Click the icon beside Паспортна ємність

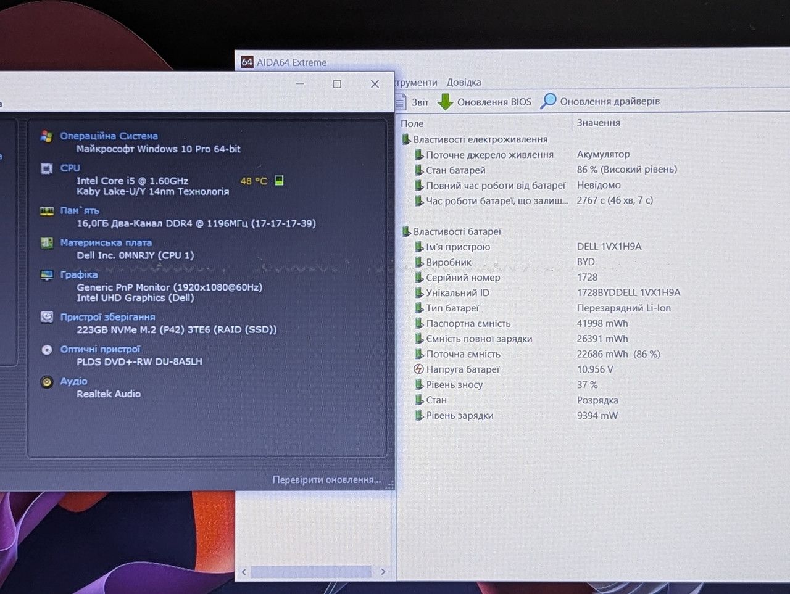[419, 323]
